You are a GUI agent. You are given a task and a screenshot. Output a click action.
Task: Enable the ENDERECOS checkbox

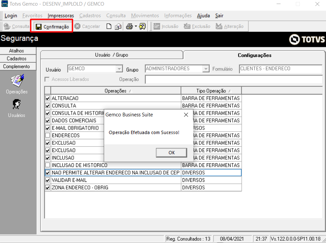(48, 136)
